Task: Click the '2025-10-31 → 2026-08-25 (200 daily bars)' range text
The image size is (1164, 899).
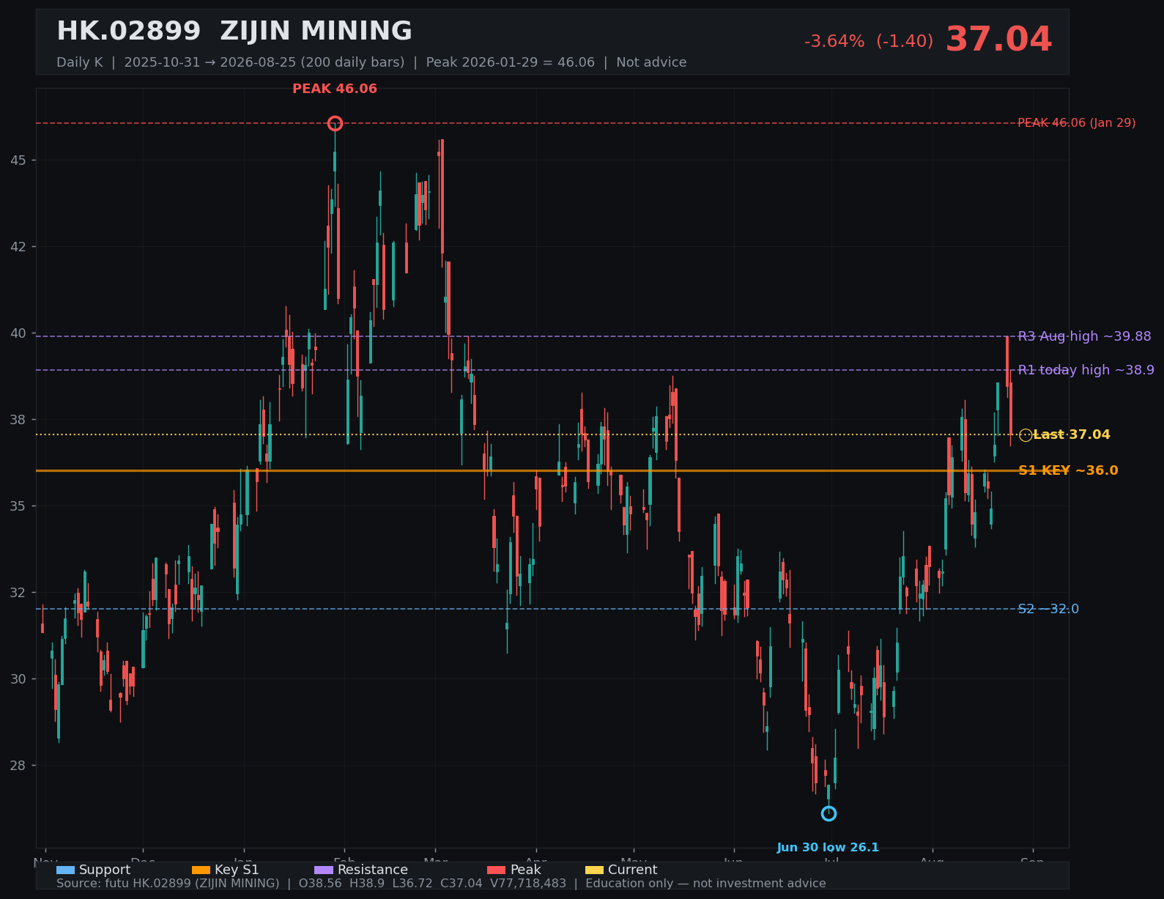Action: [x=264, y=62]
